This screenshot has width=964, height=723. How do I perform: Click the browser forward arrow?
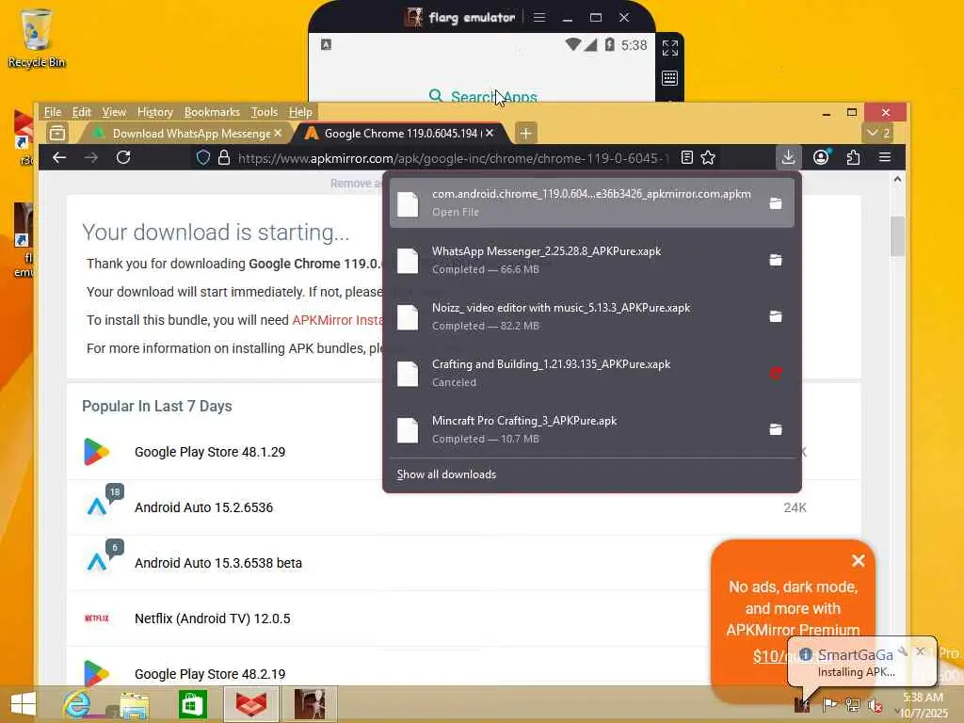pyautogui.click(x=91, y=158)
